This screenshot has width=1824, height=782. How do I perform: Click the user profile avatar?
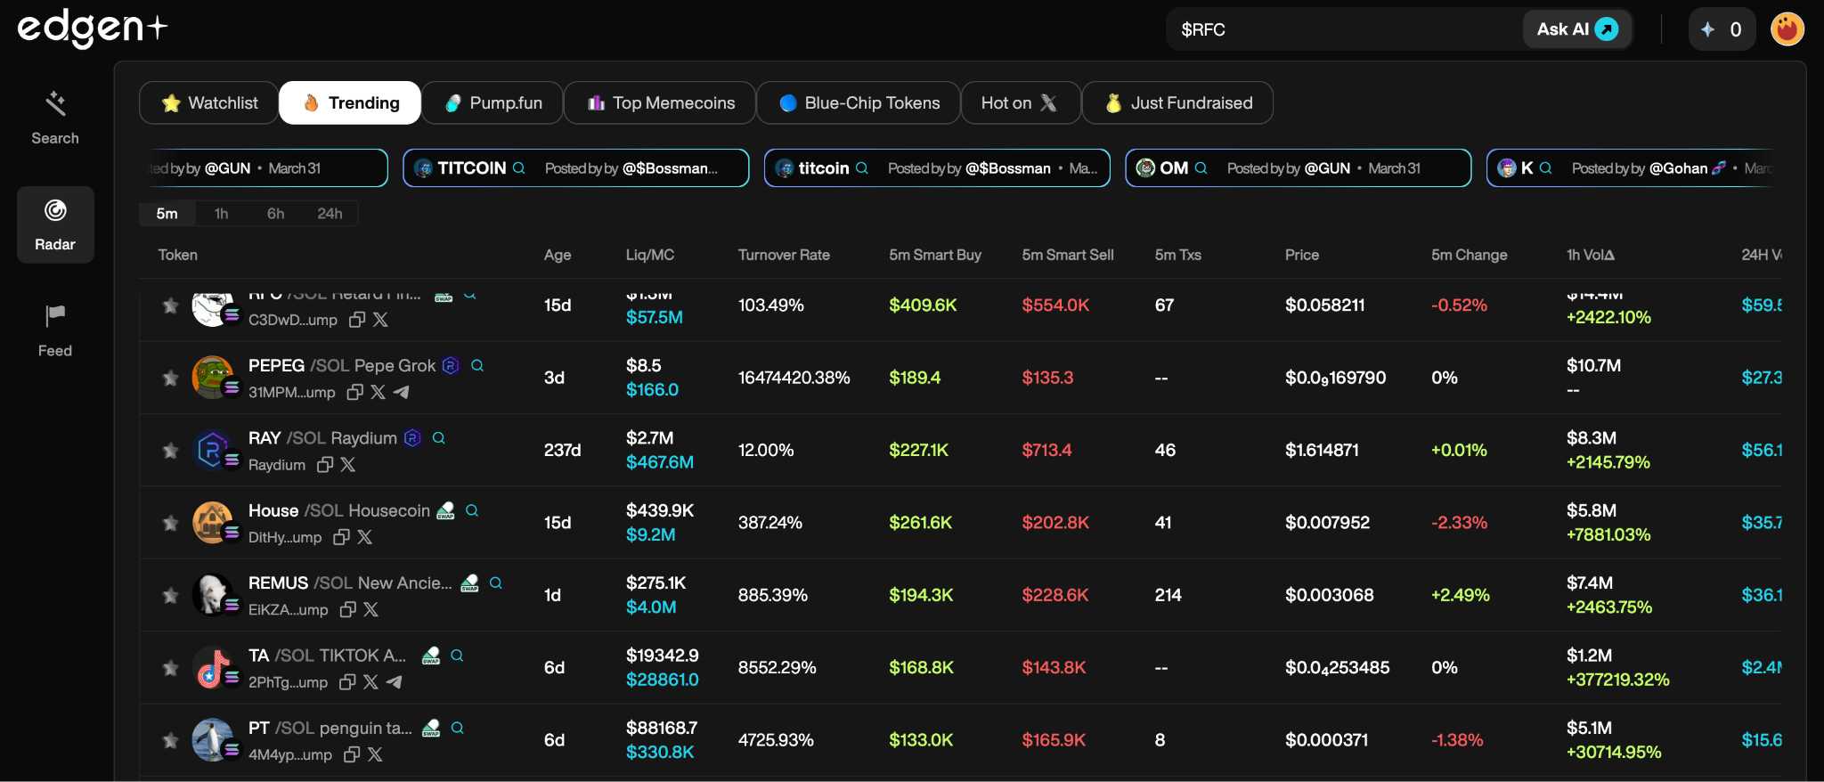click(x=1787, y=29)
